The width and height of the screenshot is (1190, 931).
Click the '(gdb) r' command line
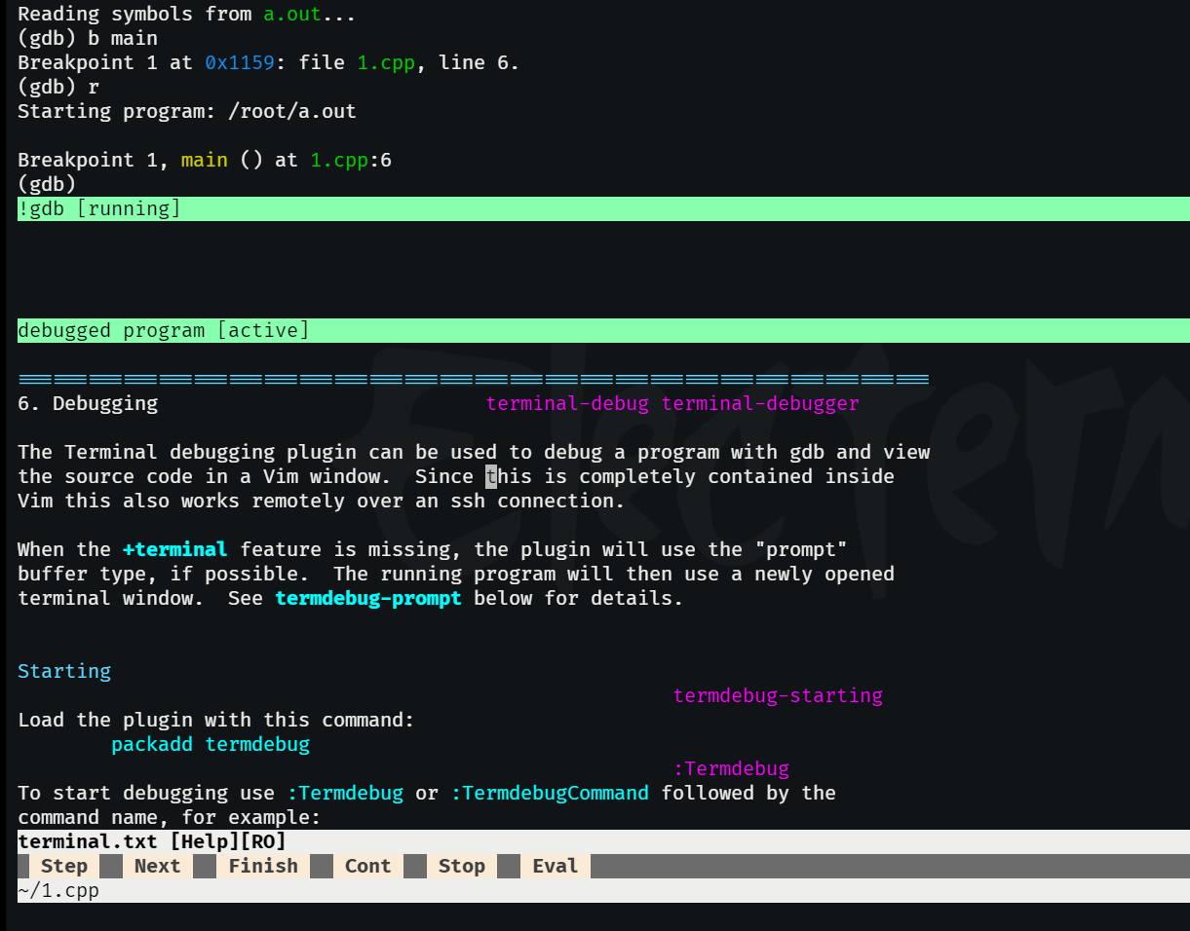[x=58, y=87]
